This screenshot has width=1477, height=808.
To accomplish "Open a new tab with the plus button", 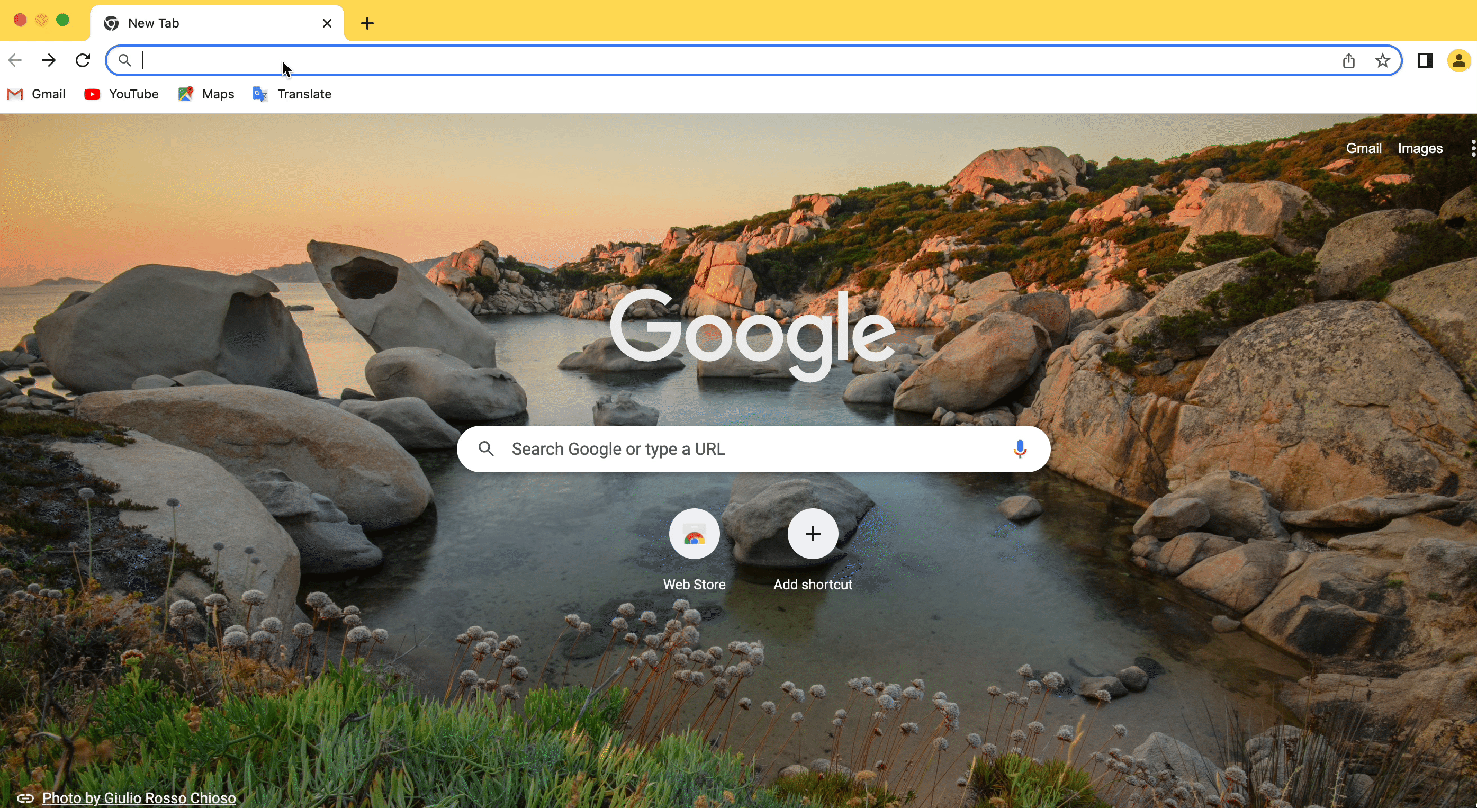I will click(x=367, y=23).
